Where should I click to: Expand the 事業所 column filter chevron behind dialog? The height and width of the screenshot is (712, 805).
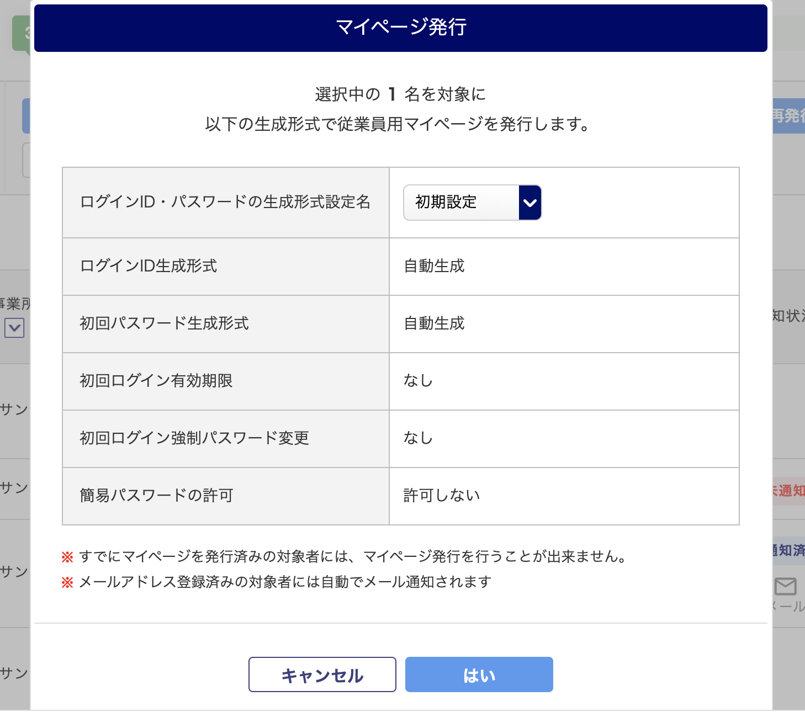(x=14, y=328)
